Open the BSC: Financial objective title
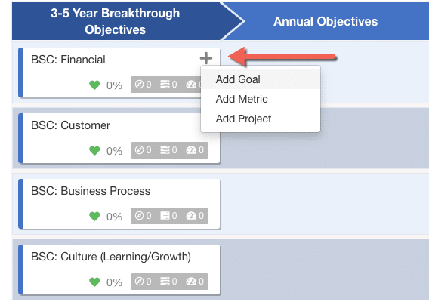Viewport: 429px width, 305px height. tap(68, 60)
